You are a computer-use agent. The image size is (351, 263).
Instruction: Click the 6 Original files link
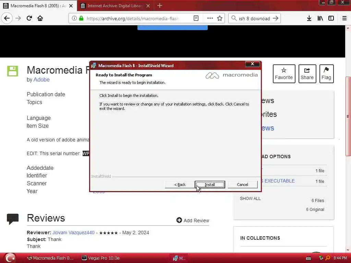[315, 210]
